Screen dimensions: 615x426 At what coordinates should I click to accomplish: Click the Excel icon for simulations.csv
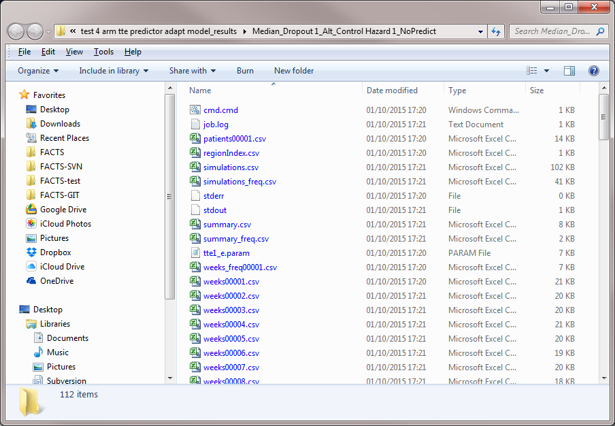[195, 167]
